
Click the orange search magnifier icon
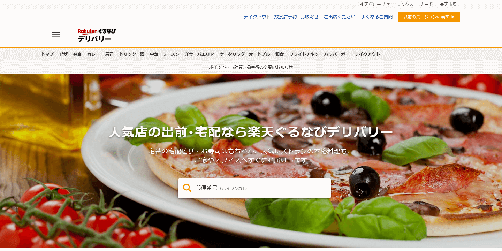187,188
